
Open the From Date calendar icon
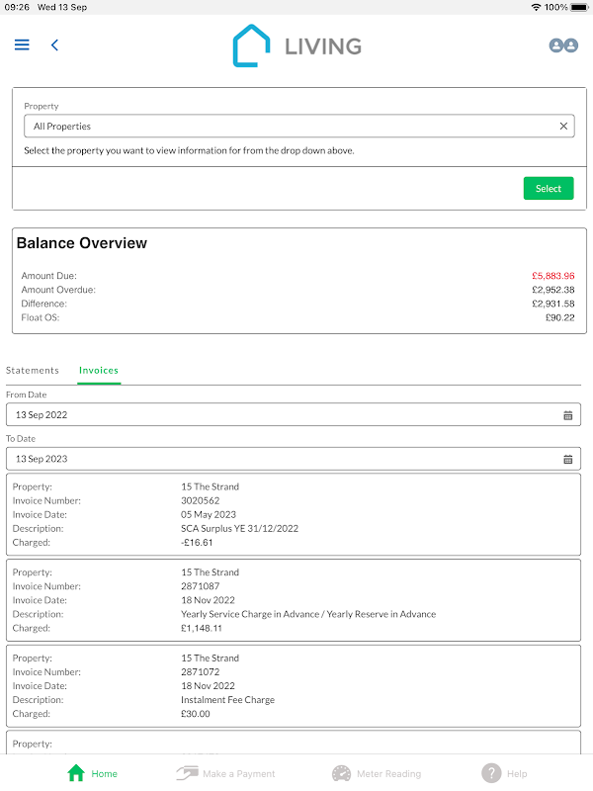[x=568, y=415]
